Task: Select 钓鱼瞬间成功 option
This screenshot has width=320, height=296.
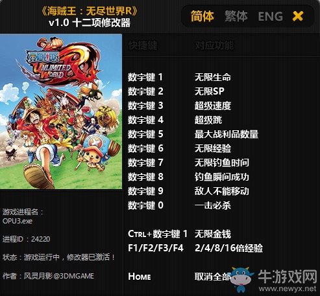Action: coord(221,177)
